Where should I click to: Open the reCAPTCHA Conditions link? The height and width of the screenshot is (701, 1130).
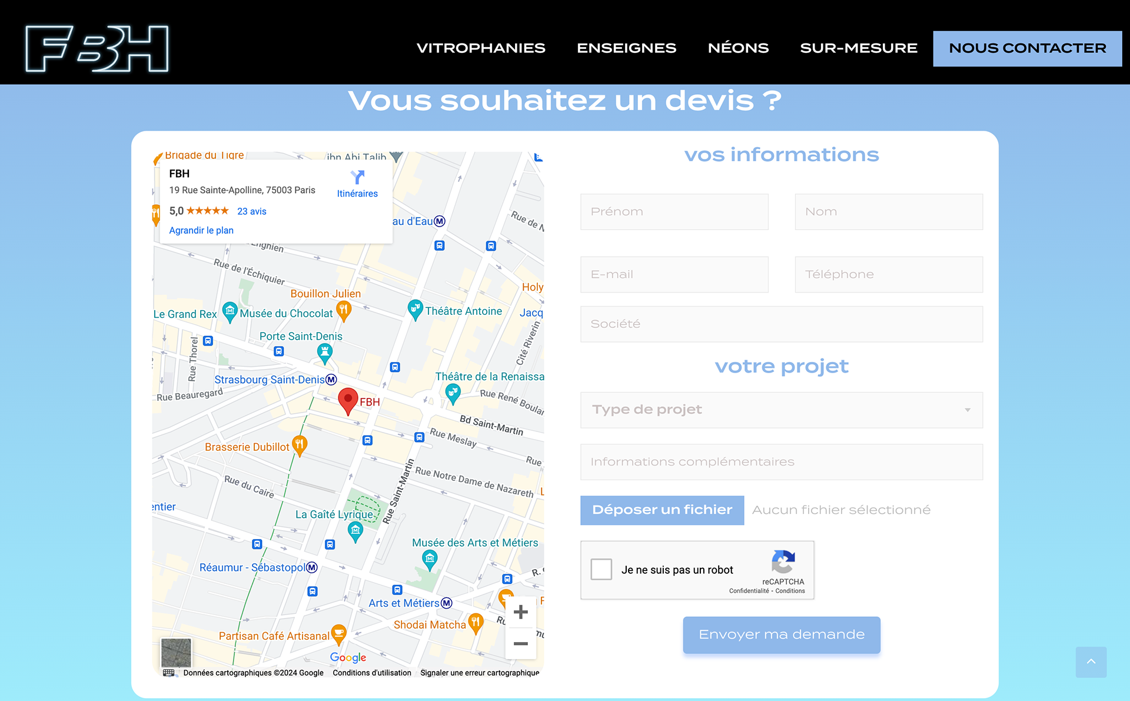[x=790, y=591]
